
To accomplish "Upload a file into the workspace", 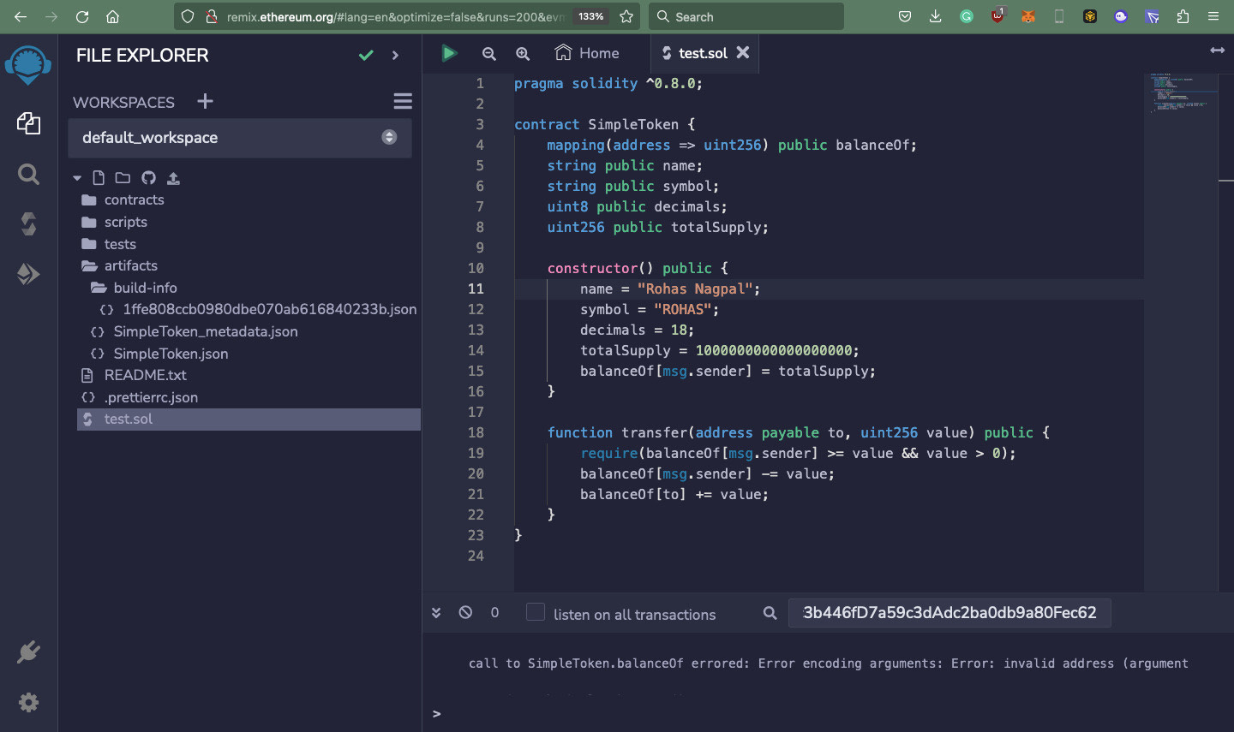I will [171, 177].
